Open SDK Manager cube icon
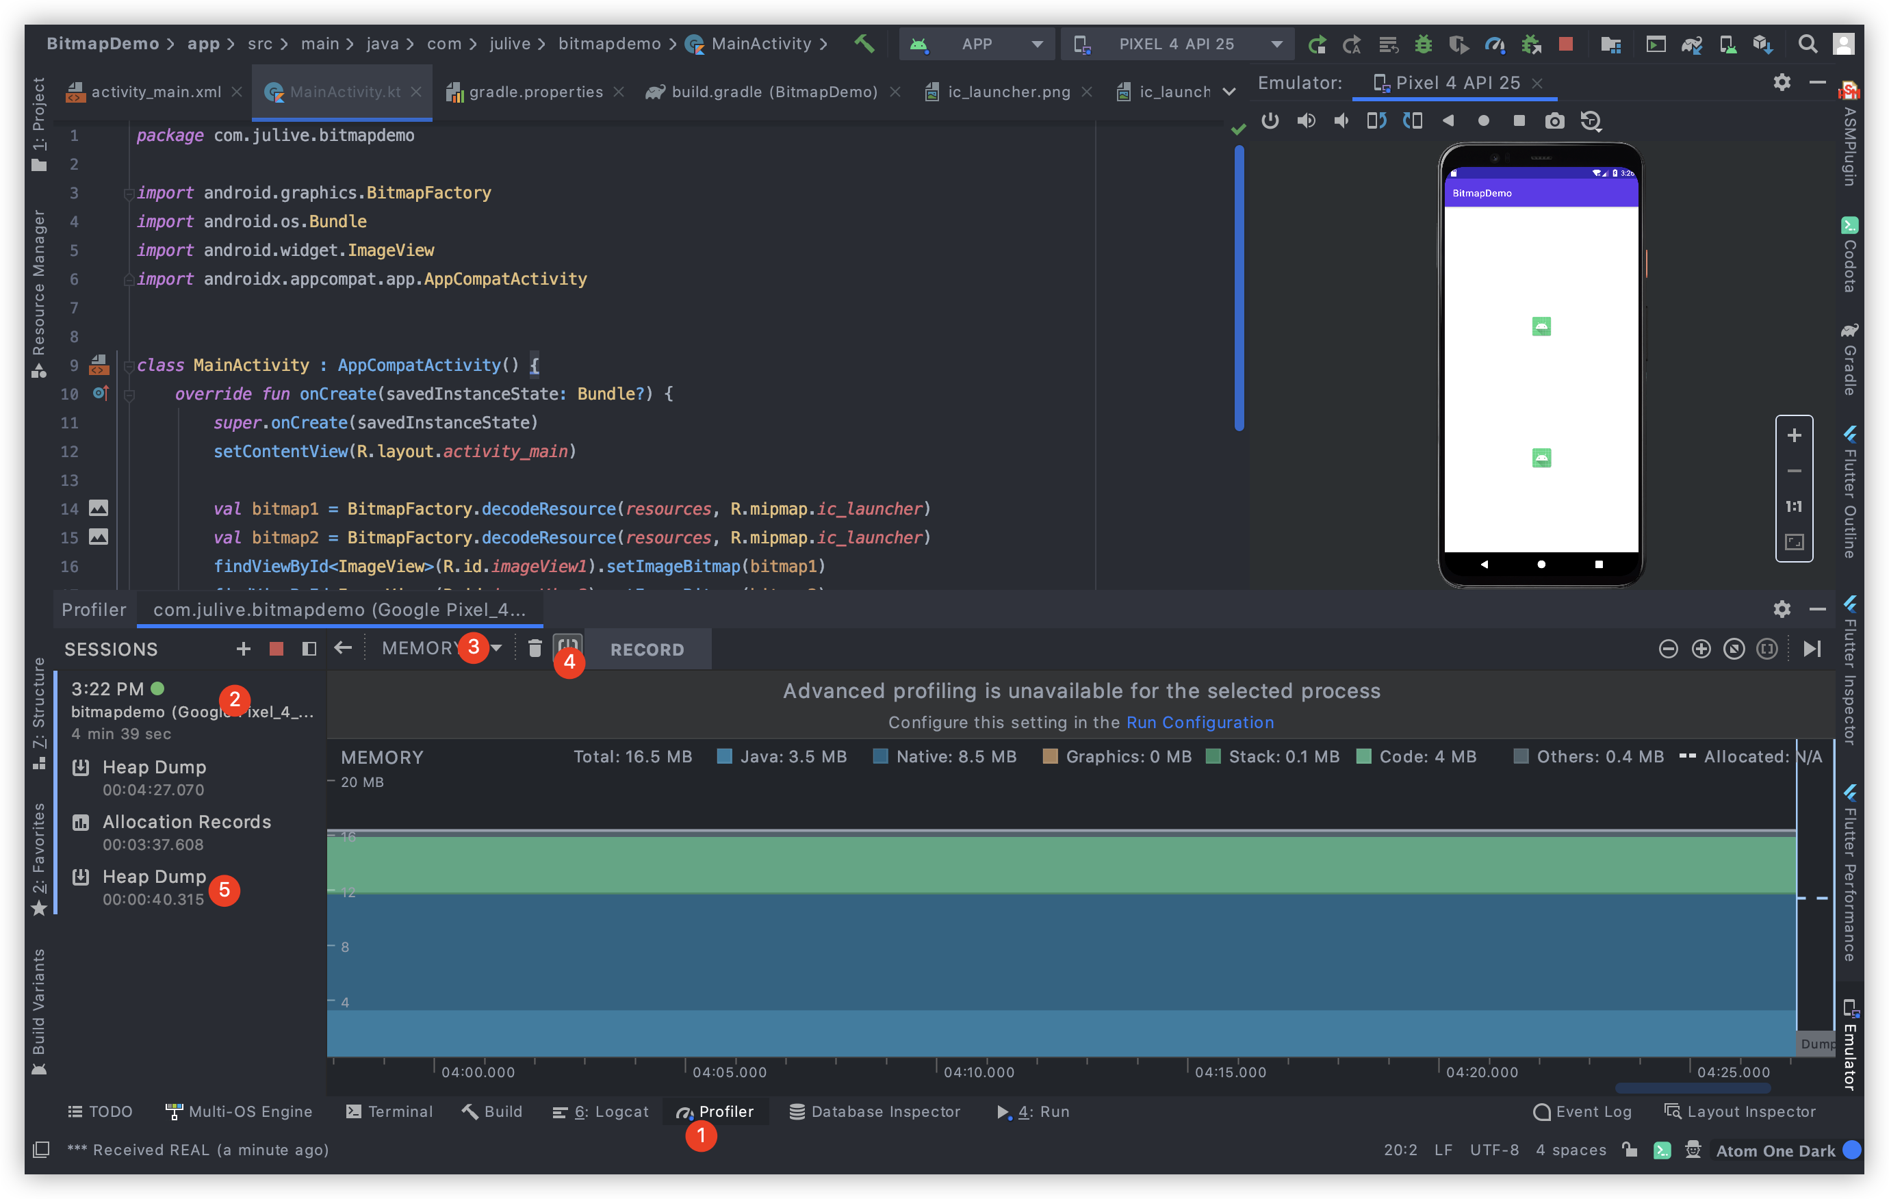Screen dimensions: 1889x1199 tap(1762, 44)
